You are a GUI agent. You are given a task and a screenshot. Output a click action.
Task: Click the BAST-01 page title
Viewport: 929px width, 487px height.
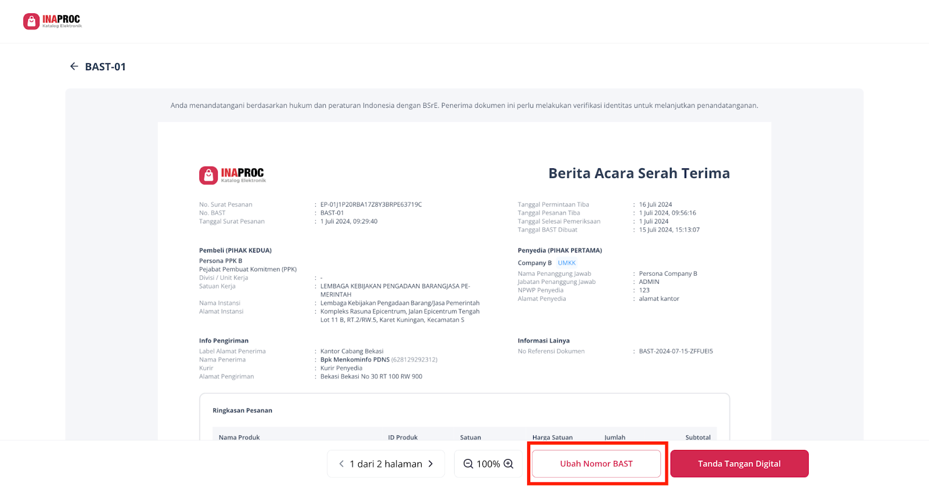106,67
